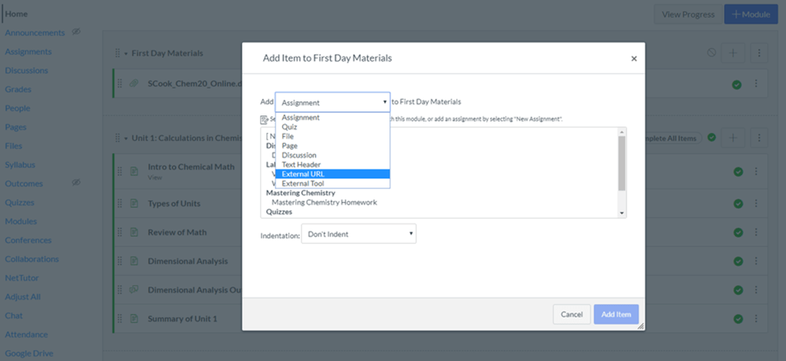Toggle published checkmark for Intro to Chemical Math
Image resolution: width=786 pixels, height=361 pixels.
pyautogui.click(x=737, y=172)
